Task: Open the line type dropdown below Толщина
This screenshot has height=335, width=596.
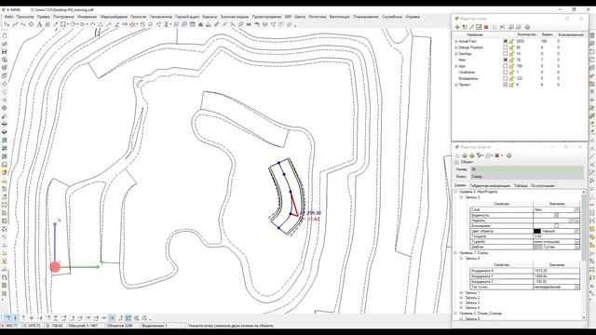Action: [x=576, y=242]
